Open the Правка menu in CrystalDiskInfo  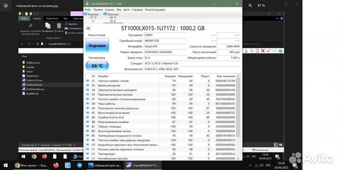98,9
